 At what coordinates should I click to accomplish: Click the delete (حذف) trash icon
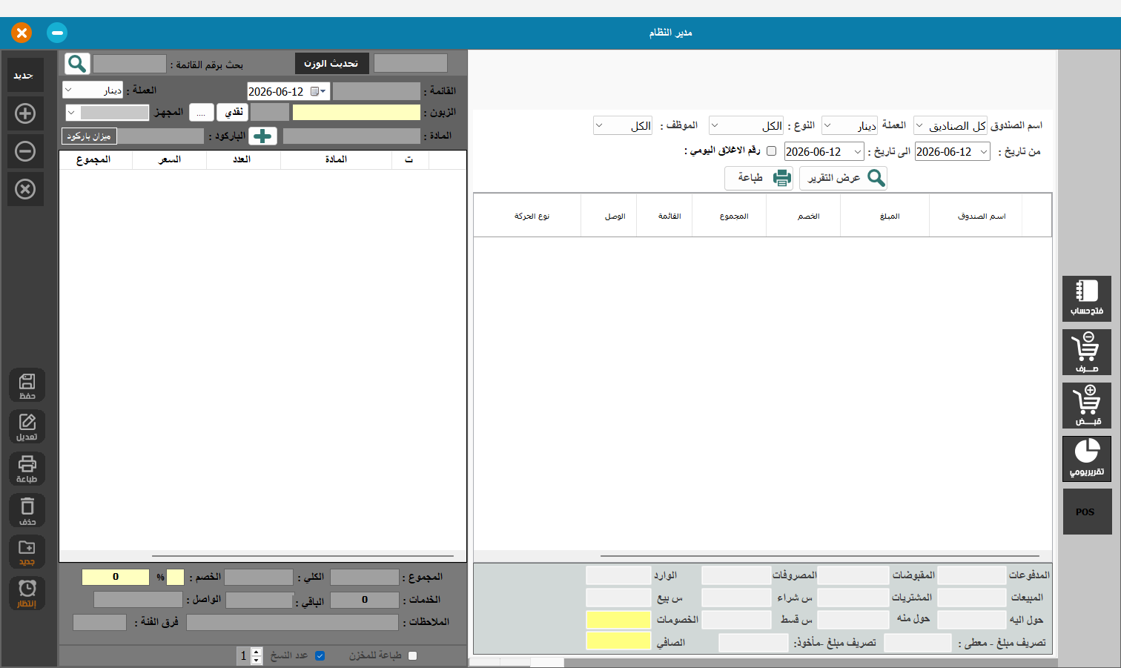[27, 511]
